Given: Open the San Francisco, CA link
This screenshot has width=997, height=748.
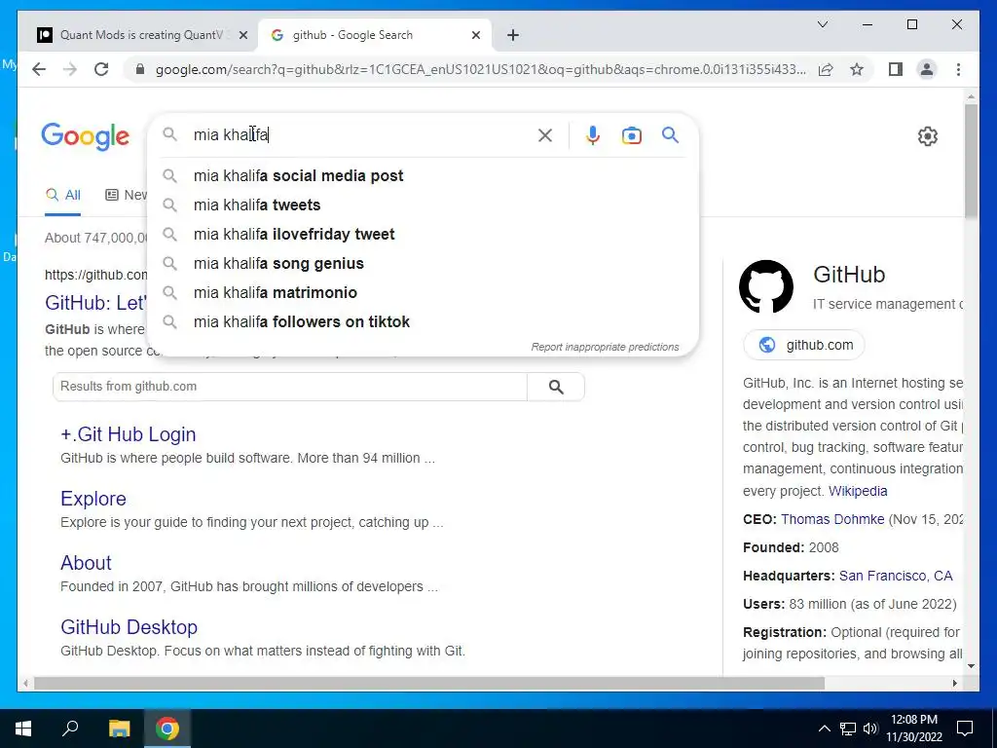Looking at the screenshot, I should [896, 576].
